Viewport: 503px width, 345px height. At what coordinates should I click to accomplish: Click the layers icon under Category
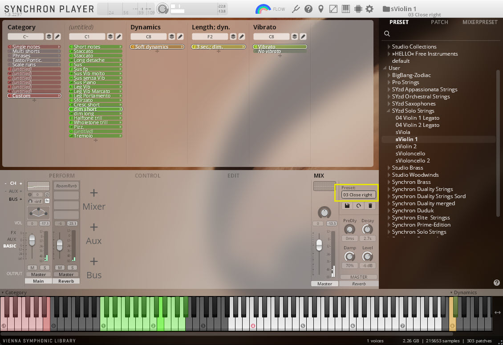coord(49,37)
